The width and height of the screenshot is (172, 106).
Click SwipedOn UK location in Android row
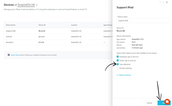coord(76,36)
